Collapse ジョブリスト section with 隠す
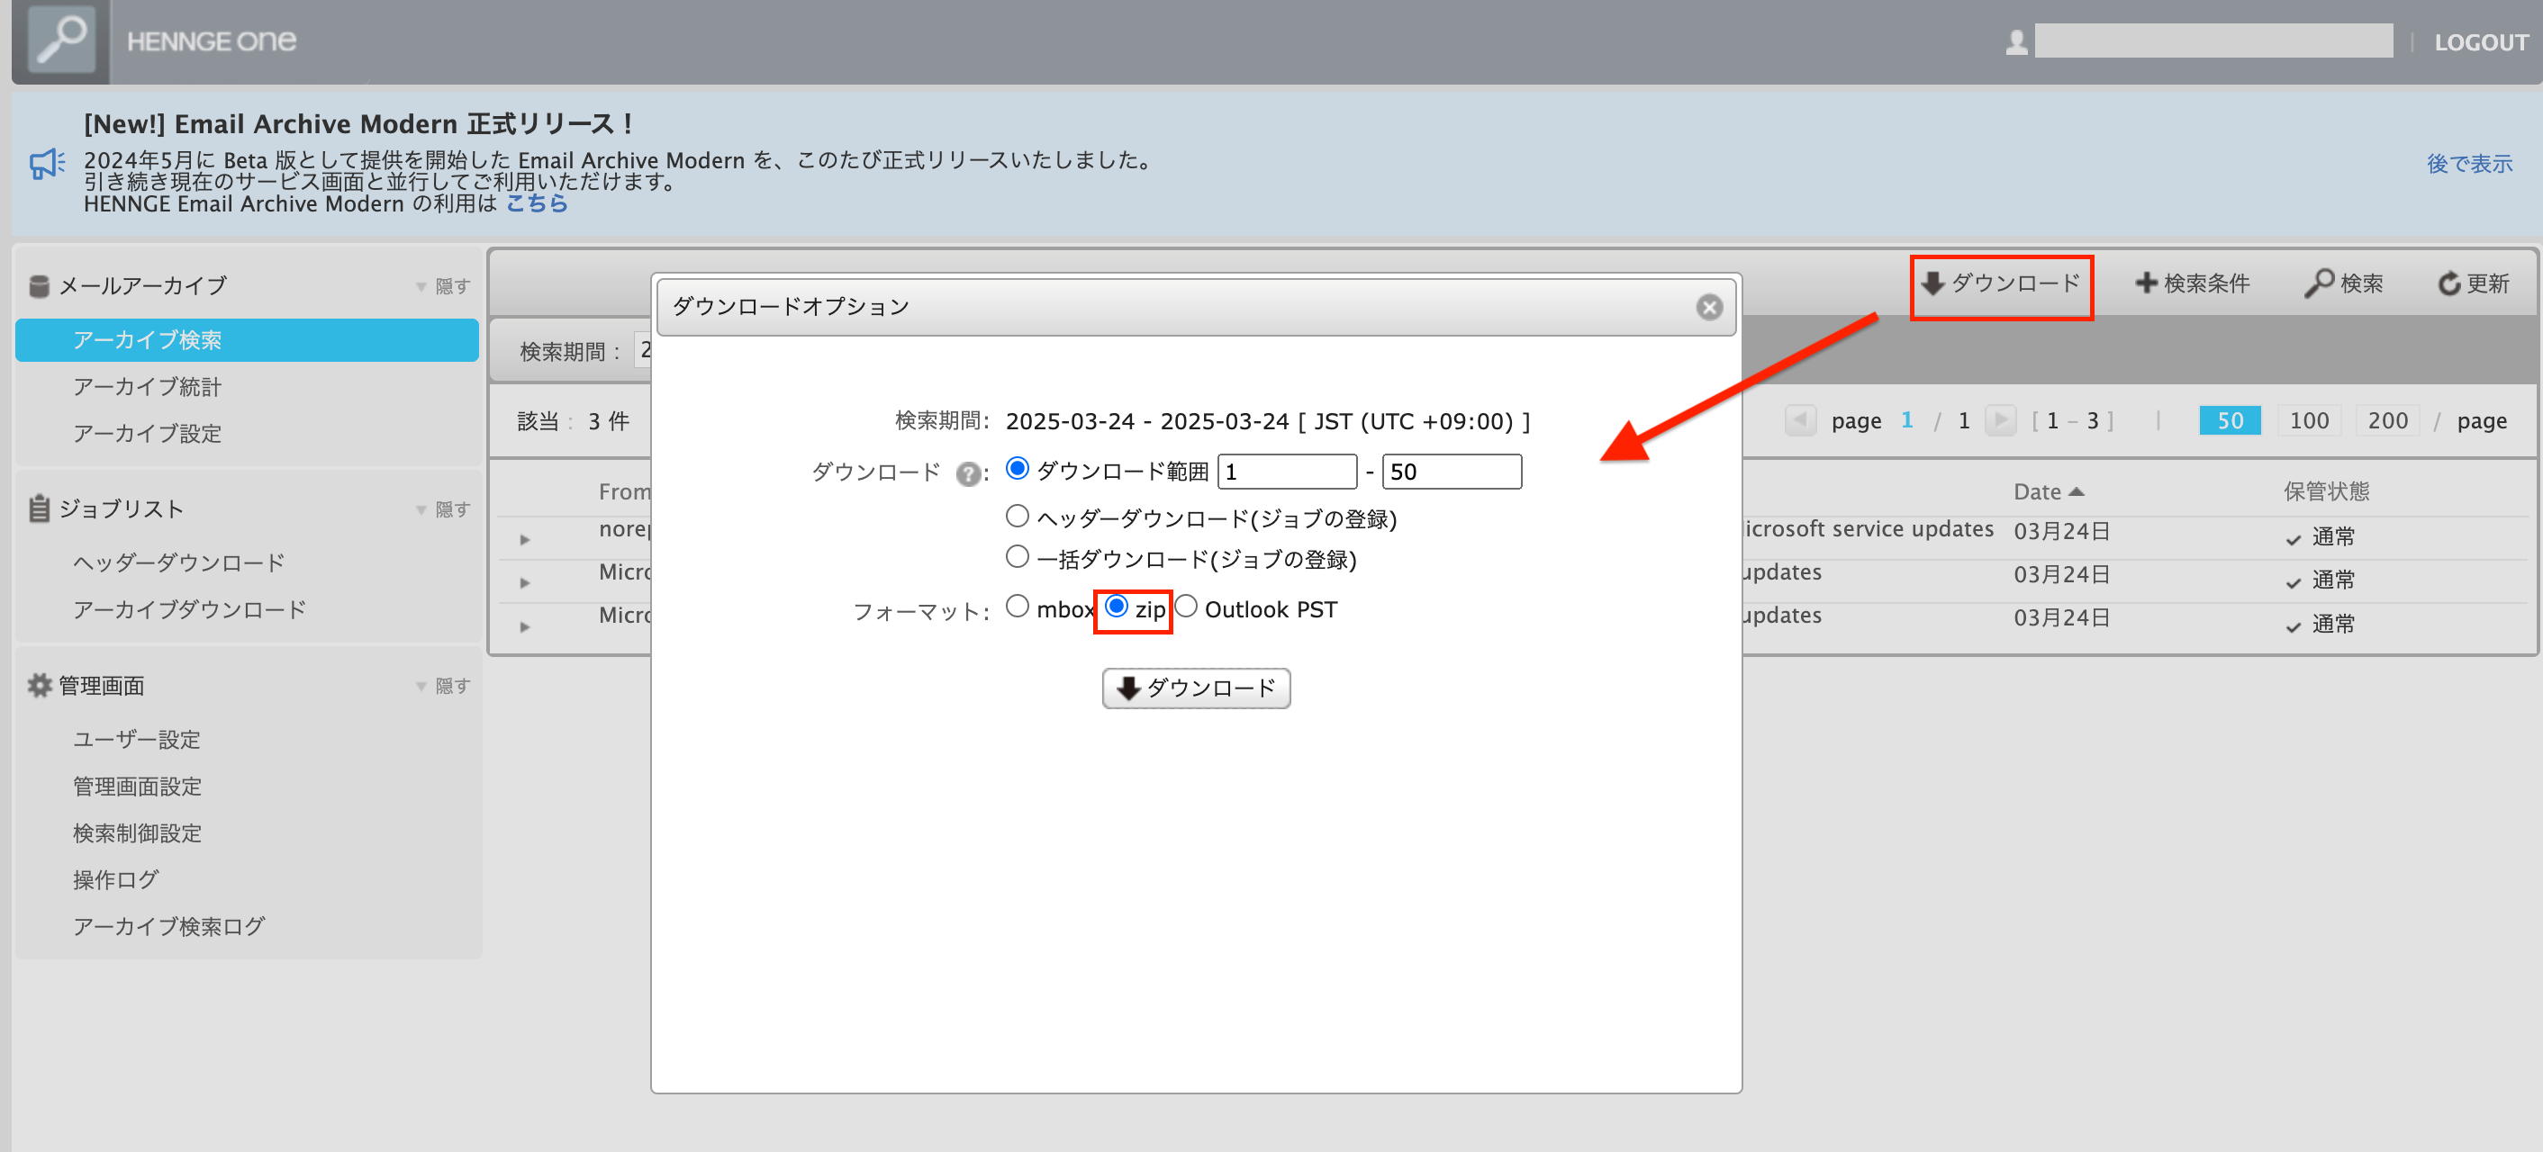The image size is (2543, 1152). [443, 508]
